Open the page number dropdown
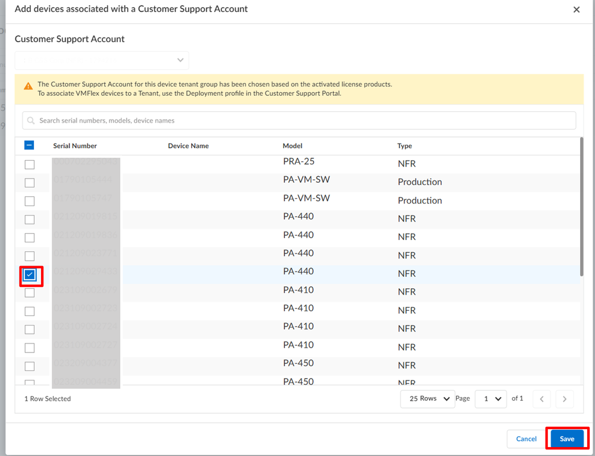This screenshot has width=595, height=456. pyautogui.click(x=491, y=399)
